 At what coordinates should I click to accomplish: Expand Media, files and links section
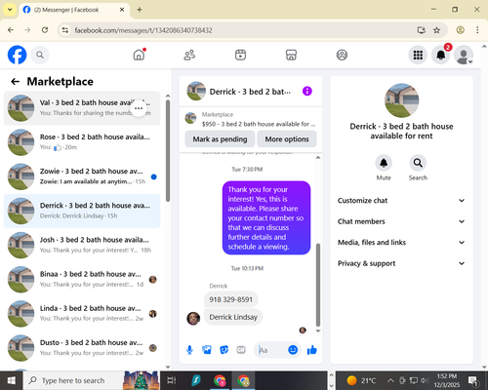click(401, 243)
